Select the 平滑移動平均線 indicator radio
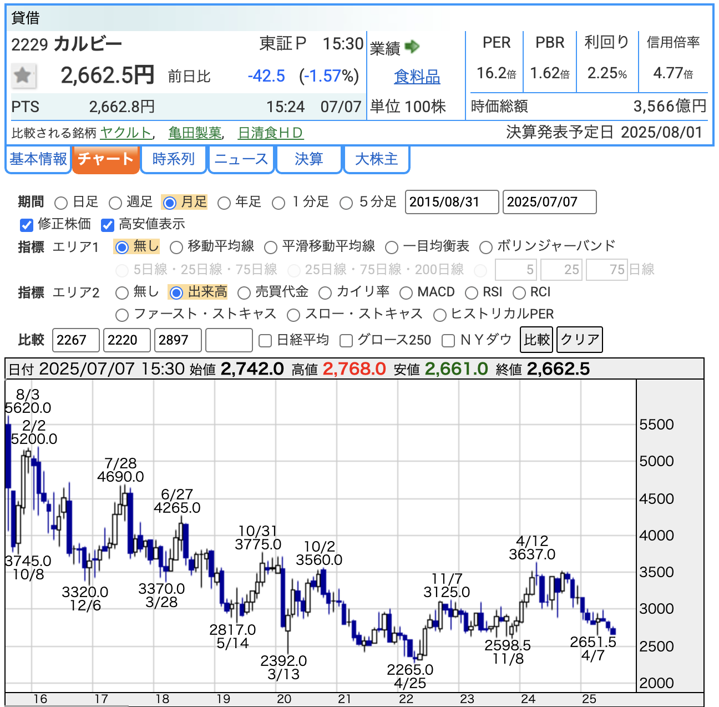The image size is (719, 707). [x=271, y=247]
